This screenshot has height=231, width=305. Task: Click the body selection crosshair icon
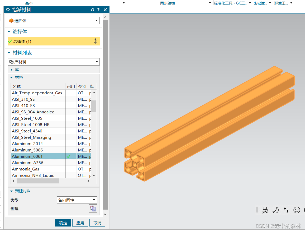[x=95, y=41]
